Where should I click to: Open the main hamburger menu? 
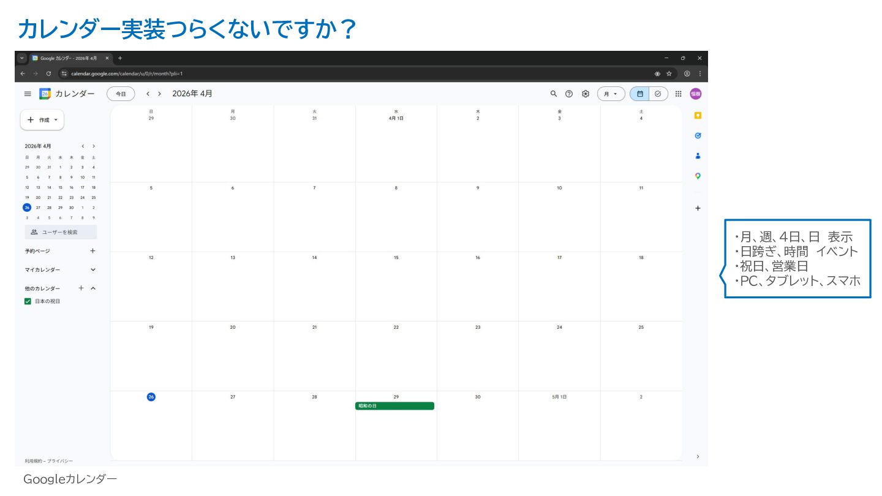pos(28,94)
